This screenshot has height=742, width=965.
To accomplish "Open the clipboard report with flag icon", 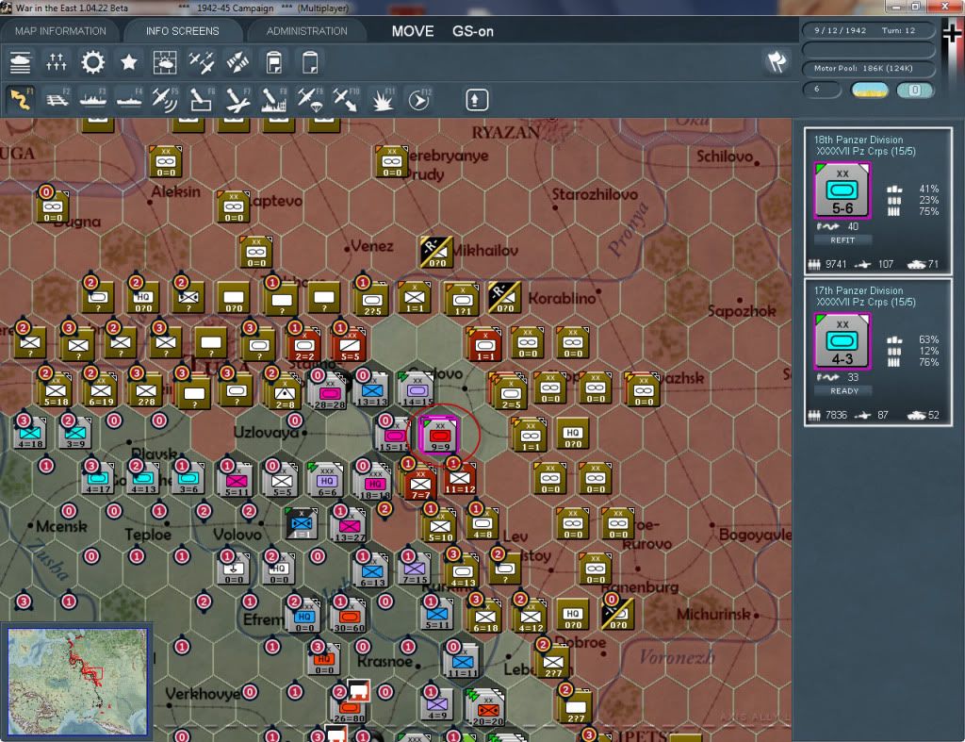I will 274,63.
